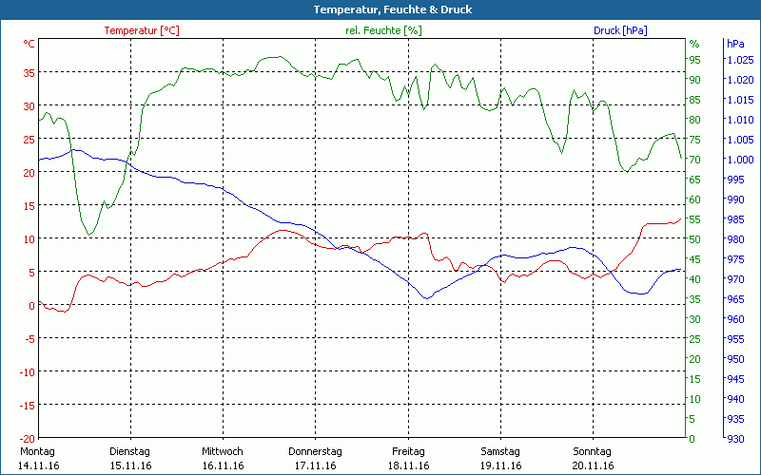
Task: Click the date '18.11.16'
Action: [408, 465]
